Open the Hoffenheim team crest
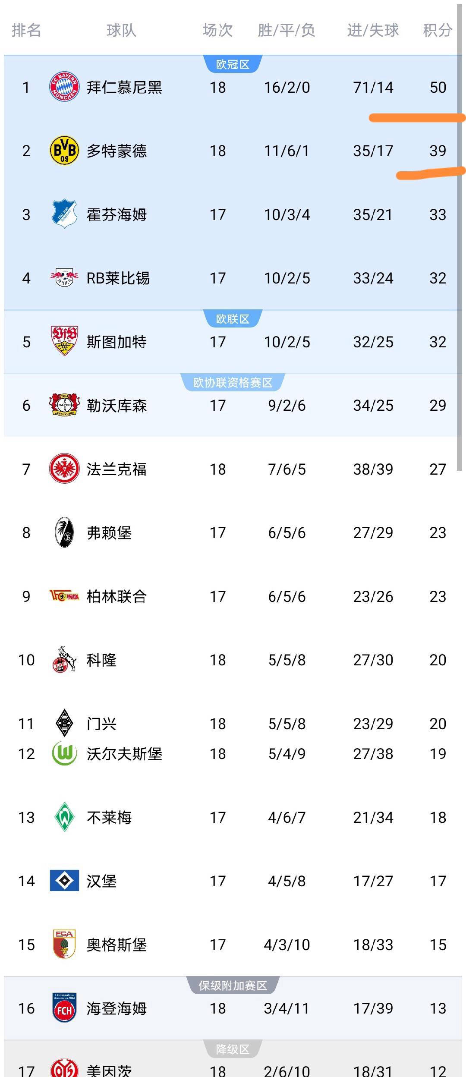 pos(64,214)
